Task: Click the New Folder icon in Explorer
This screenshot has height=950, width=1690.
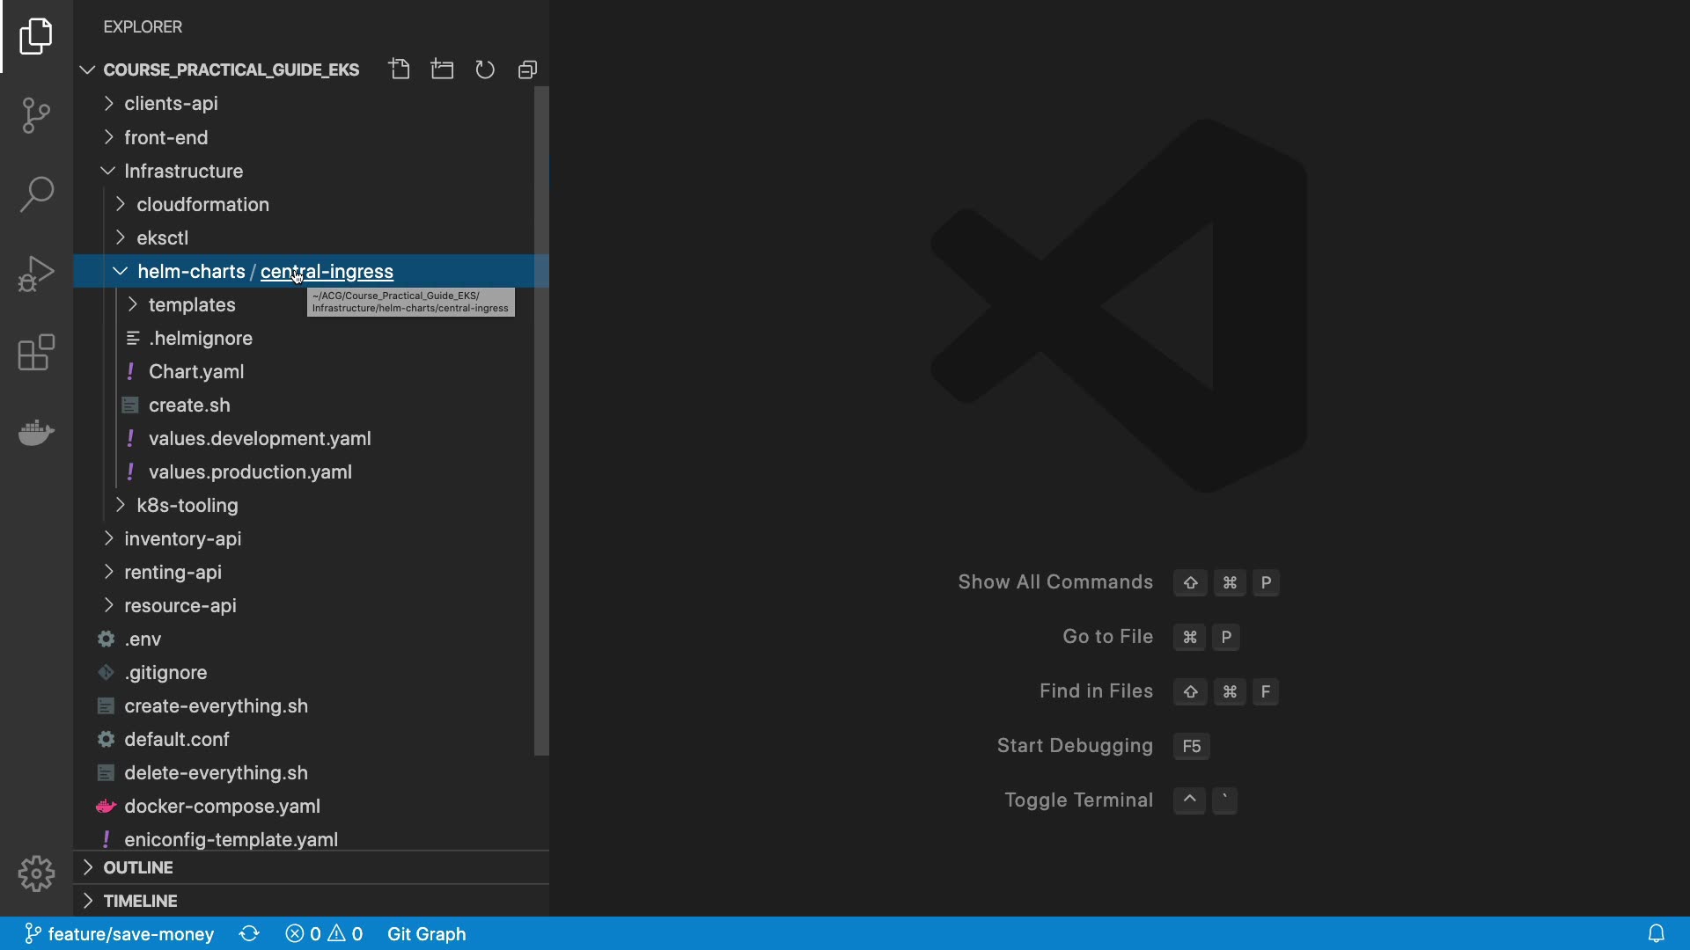Action: tap(442, 69)
